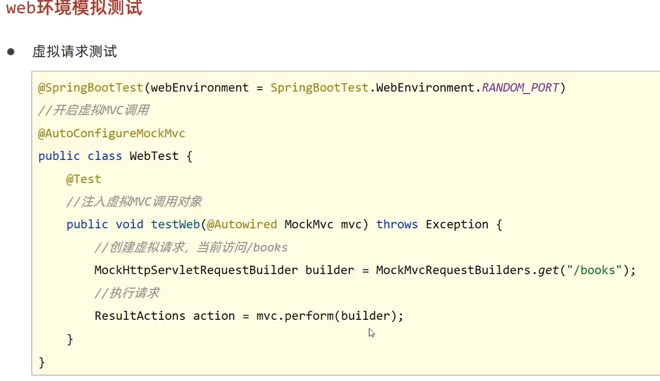This screenshot has height=381, width=660.
Task: Click the @AutoConfigureMockMvc annotation
Action: [x=112, y=133]
